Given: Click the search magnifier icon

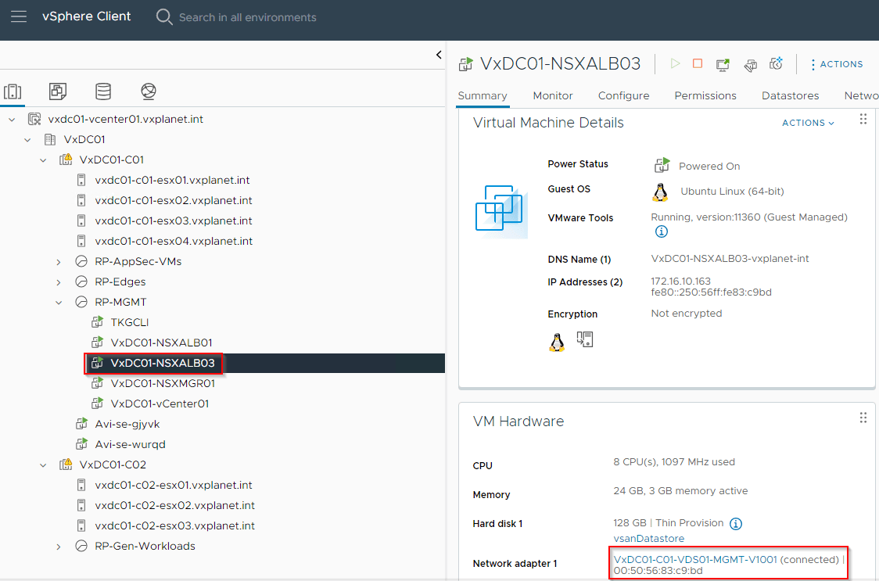Looking at the screenshot, I should tap(163, 17).
